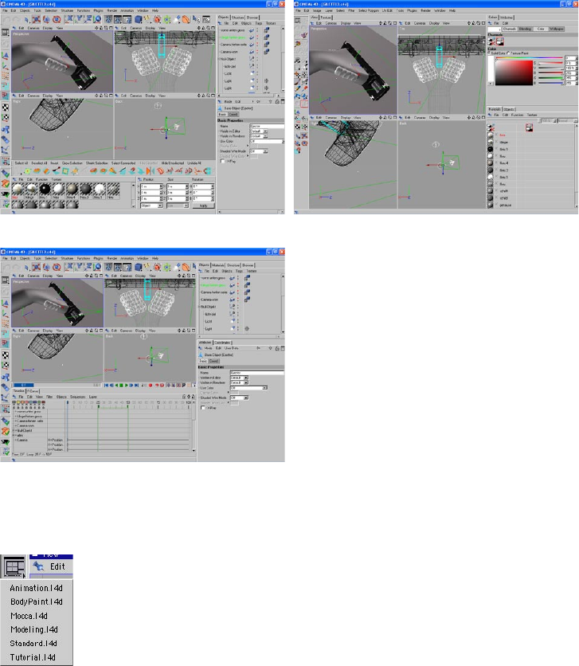Click Grow Selection in selection bar
The image size is (579, 666).
pos(72,163)
